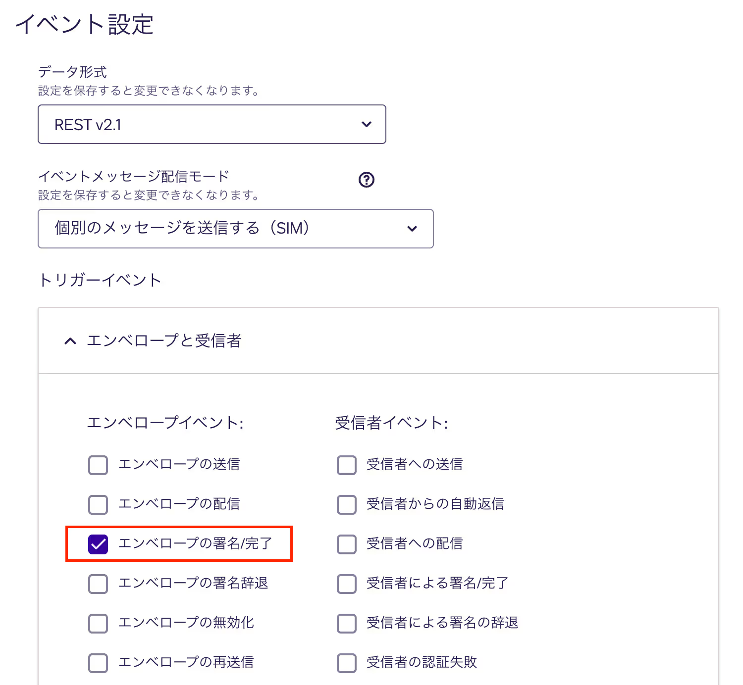Collapse the エンベロープと受信者 section
This screenshot has width=743, height=685.
pos(70,341)
